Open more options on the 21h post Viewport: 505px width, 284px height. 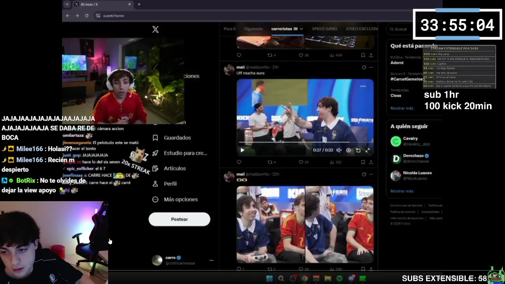pyautogui.click(x=371, y=67)
